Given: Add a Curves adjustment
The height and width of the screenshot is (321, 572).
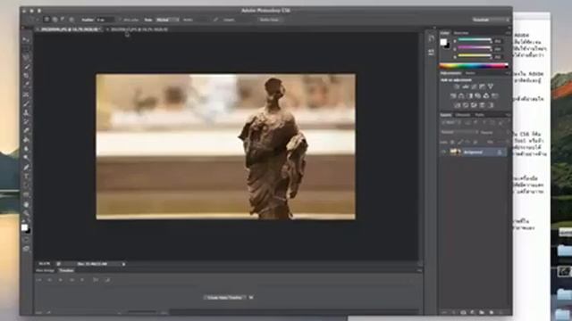Looking at the screenshot, I should [x=474, y=86].
